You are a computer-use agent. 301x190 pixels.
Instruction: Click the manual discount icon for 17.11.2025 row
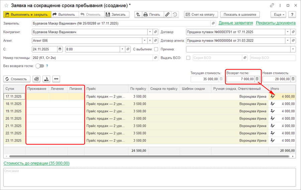pyautogui.click(x=273, y=96)
